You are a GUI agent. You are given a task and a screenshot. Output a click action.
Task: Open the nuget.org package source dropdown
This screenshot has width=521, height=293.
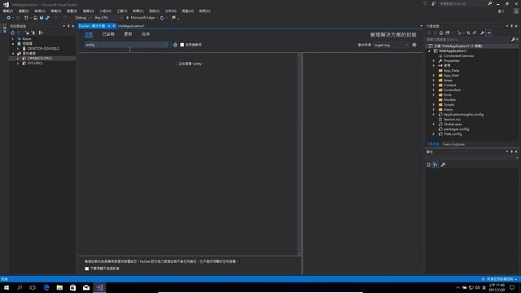391,45
